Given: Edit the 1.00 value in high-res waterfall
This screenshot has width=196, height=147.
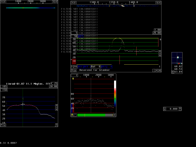Looking at the screenshot, I should pos(157,30).
